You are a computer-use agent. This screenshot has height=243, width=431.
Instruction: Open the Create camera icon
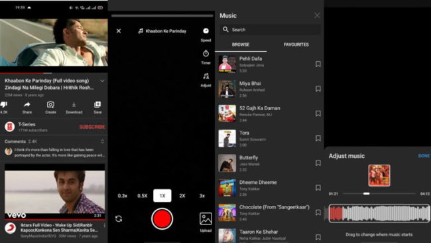[x=50, y=105]
